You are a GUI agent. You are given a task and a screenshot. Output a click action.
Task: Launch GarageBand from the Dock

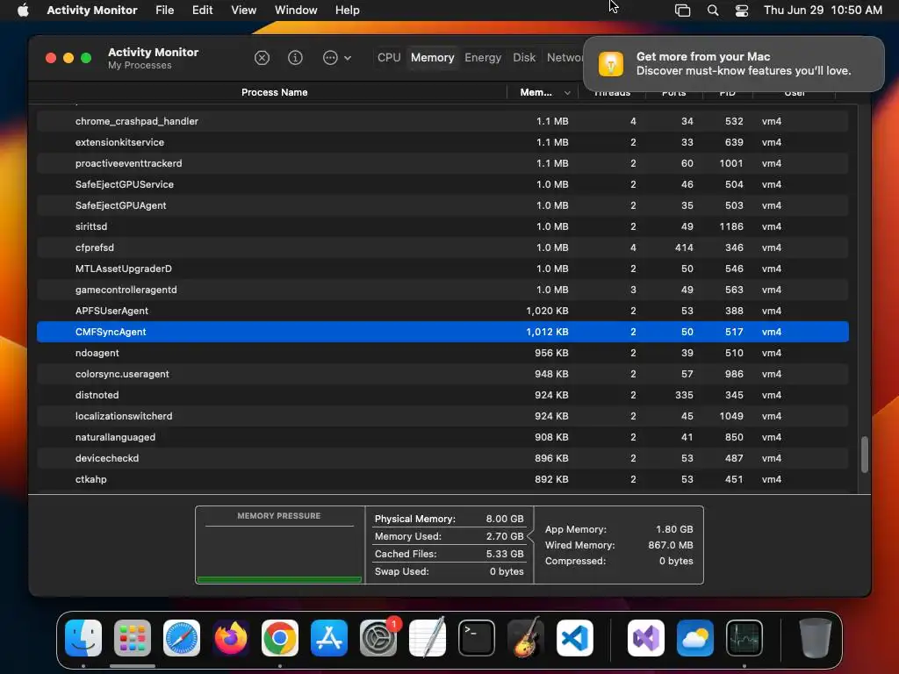[526, 638]
